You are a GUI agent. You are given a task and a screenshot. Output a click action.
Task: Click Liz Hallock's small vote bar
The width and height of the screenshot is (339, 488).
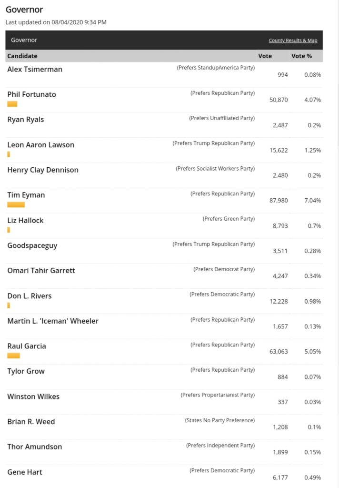pyautogui.click(x=9, y=230)
